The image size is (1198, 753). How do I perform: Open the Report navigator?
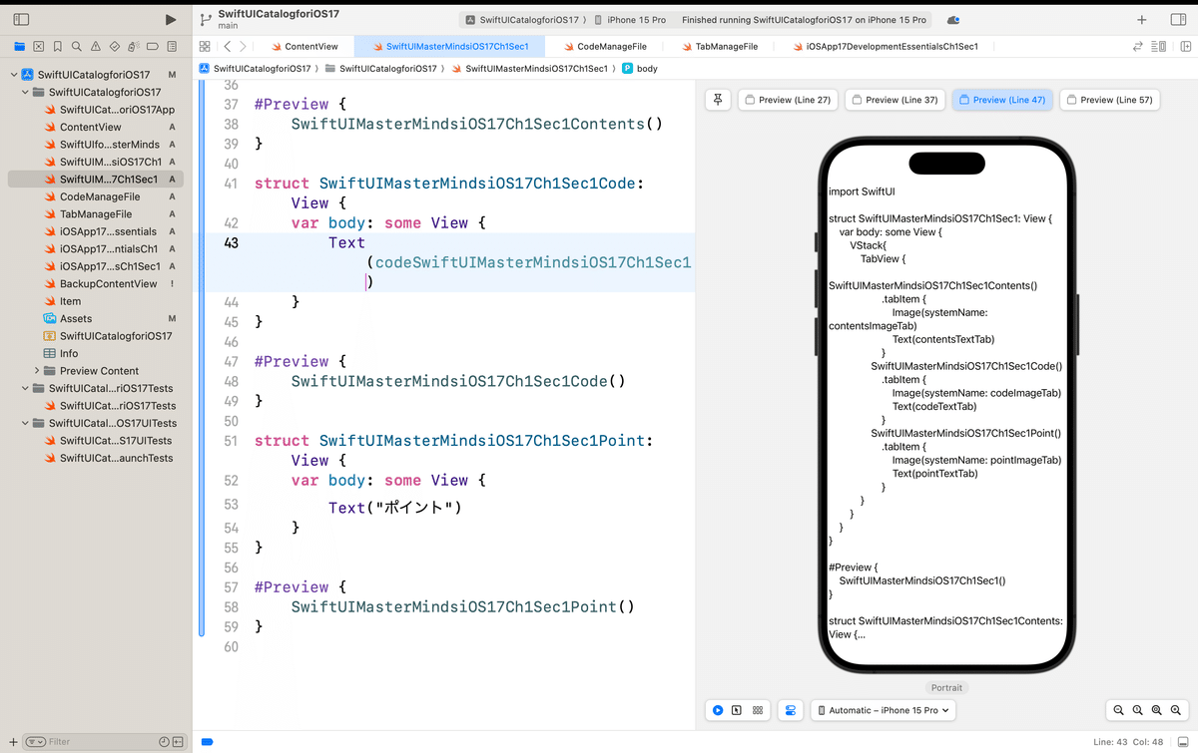click(x=172, y=46)
